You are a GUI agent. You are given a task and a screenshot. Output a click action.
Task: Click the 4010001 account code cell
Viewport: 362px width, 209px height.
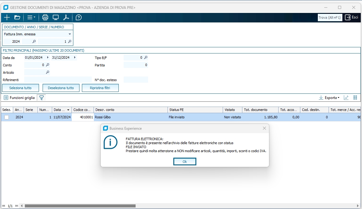83,117
